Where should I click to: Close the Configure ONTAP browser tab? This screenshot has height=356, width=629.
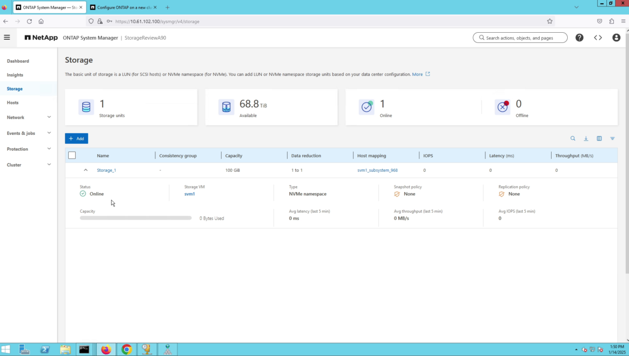(x=155, y=7)
